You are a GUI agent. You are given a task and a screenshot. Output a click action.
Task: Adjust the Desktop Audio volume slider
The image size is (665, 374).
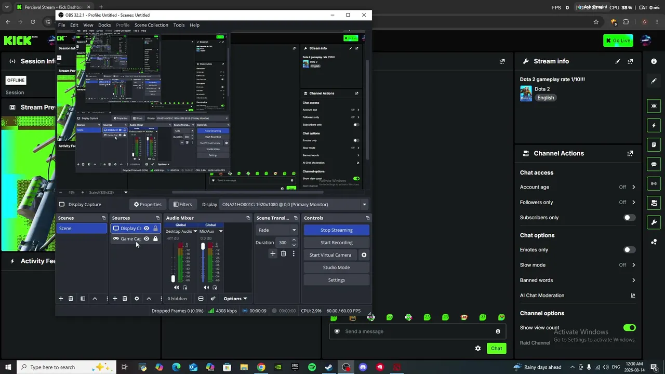[x=173, y=279]
